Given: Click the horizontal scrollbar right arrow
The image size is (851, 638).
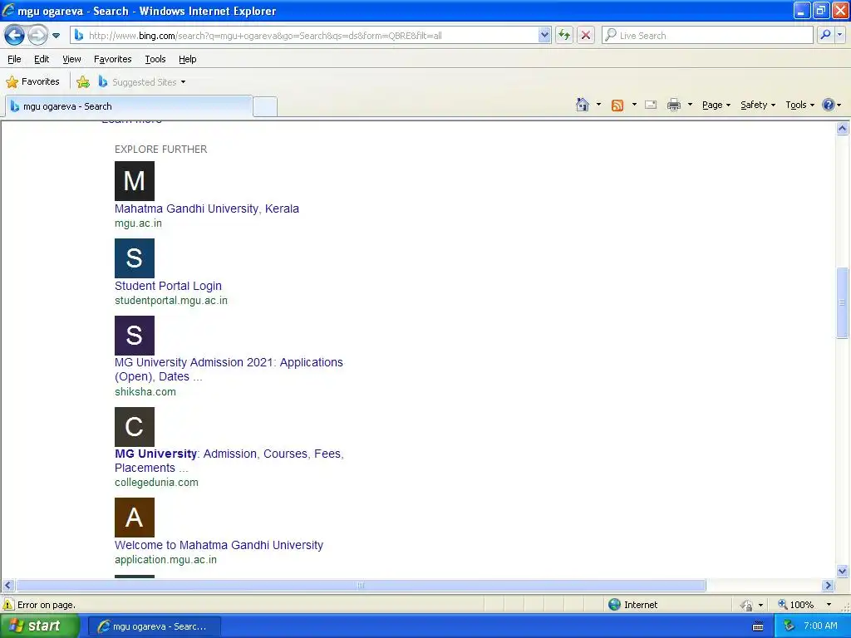Looking at the screenshot, I should pyautogui.click(x=829, y=586).
